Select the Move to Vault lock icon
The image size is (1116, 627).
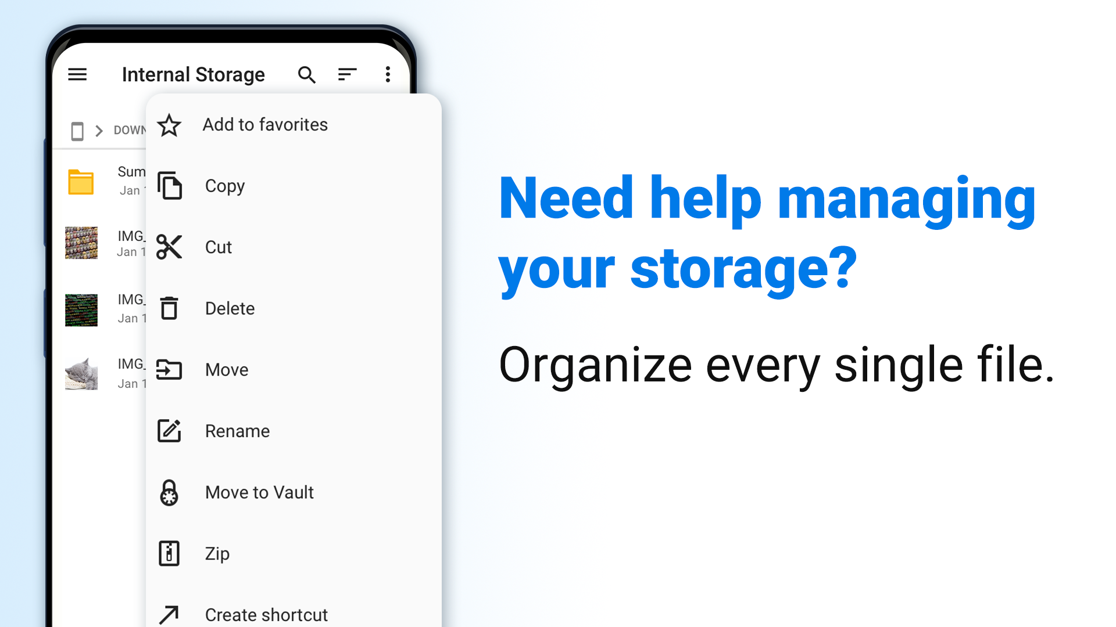click(169, 492)
